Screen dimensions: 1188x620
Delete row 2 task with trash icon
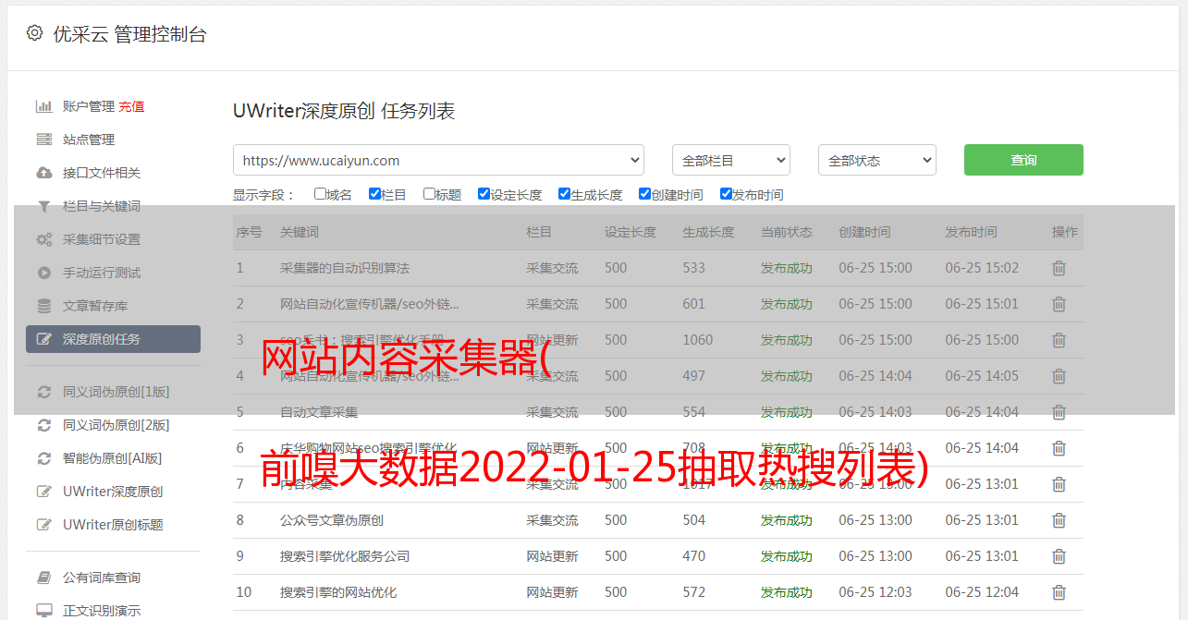pyautogui.click(x=1059, y=304)
